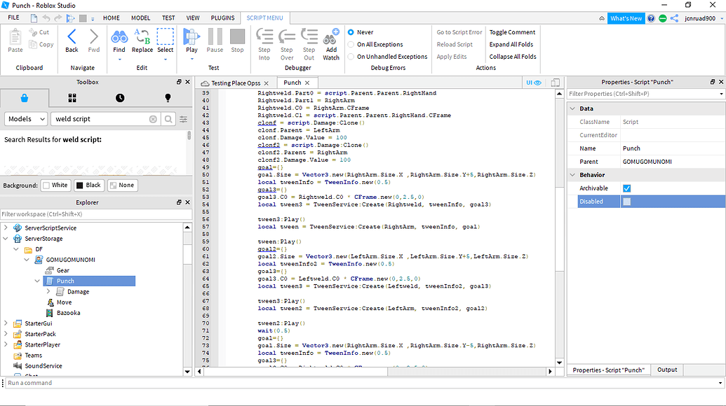The height and width of the screenshot is (406, 726).
Task: Navigate Fwd with the right arrow
Action: click(94, 36)
